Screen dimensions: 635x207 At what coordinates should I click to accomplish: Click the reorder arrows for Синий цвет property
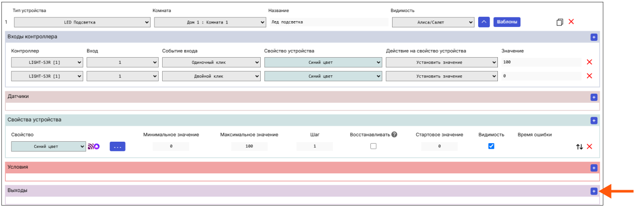click(579, 146)
